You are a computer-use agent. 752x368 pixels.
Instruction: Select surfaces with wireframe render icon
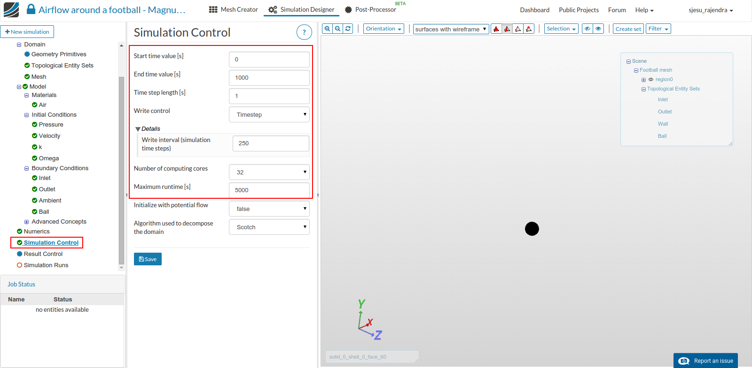coord(507,29)
